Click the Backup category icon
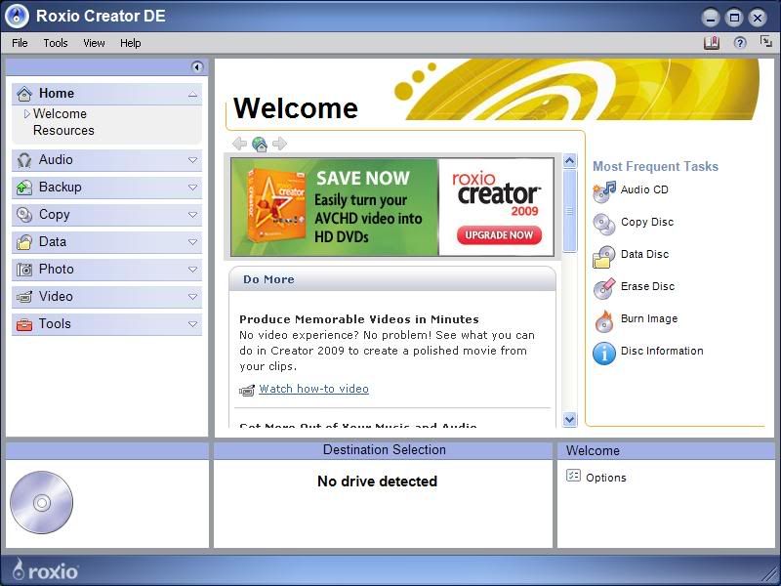 (23, 188)
